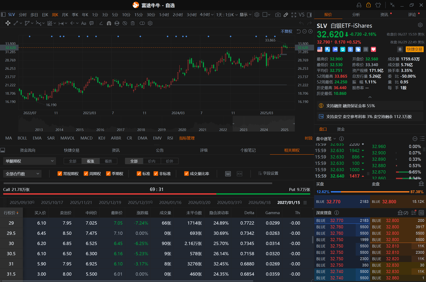Click the 买盘 卖盘 ratio bar
Image resolution: width=426 pixels, height=282 pixels.
[370, 192]
